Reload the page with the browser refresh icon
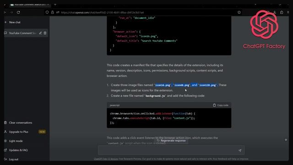This screenshot has height=165, width=293. (x=18, y=12)
